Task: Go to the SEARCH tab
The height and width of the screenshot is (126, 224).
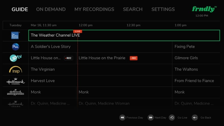Action: [x=133, y=10]
